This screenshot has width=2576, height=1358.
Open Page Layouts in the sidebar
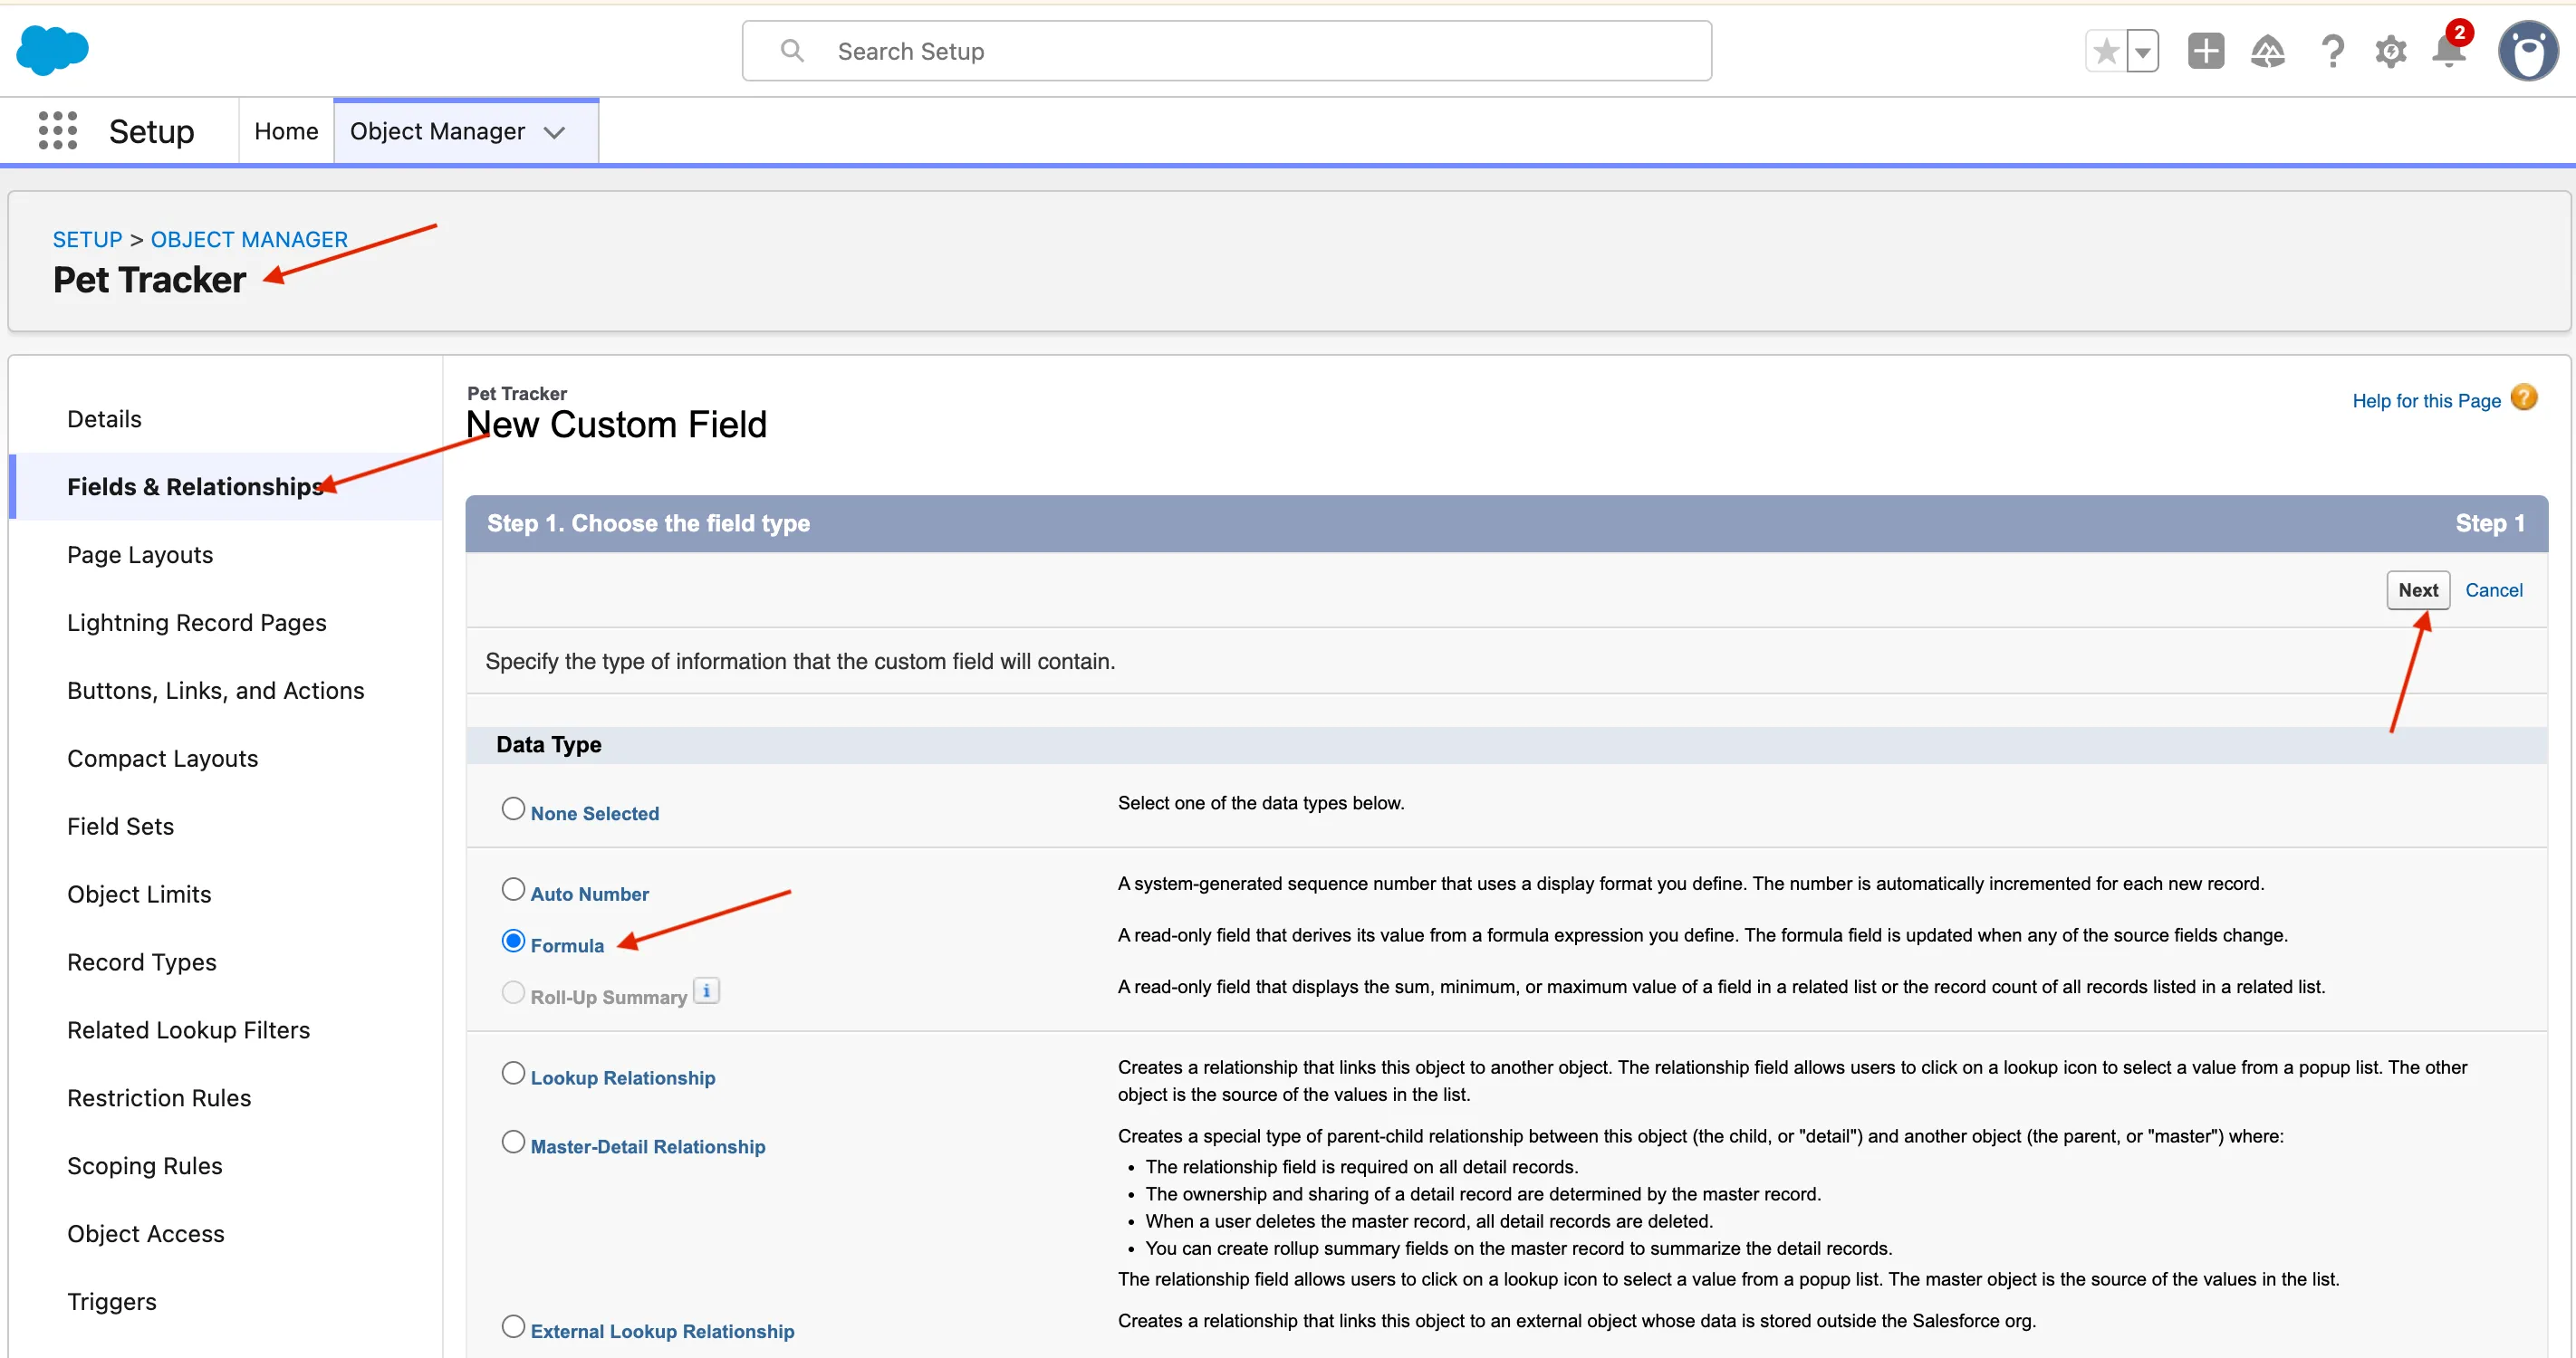pos(140,555)
